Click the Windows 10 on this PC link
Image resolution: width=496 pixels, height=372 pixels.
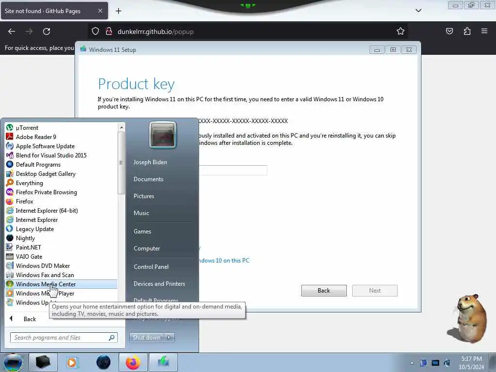[224, 260]
